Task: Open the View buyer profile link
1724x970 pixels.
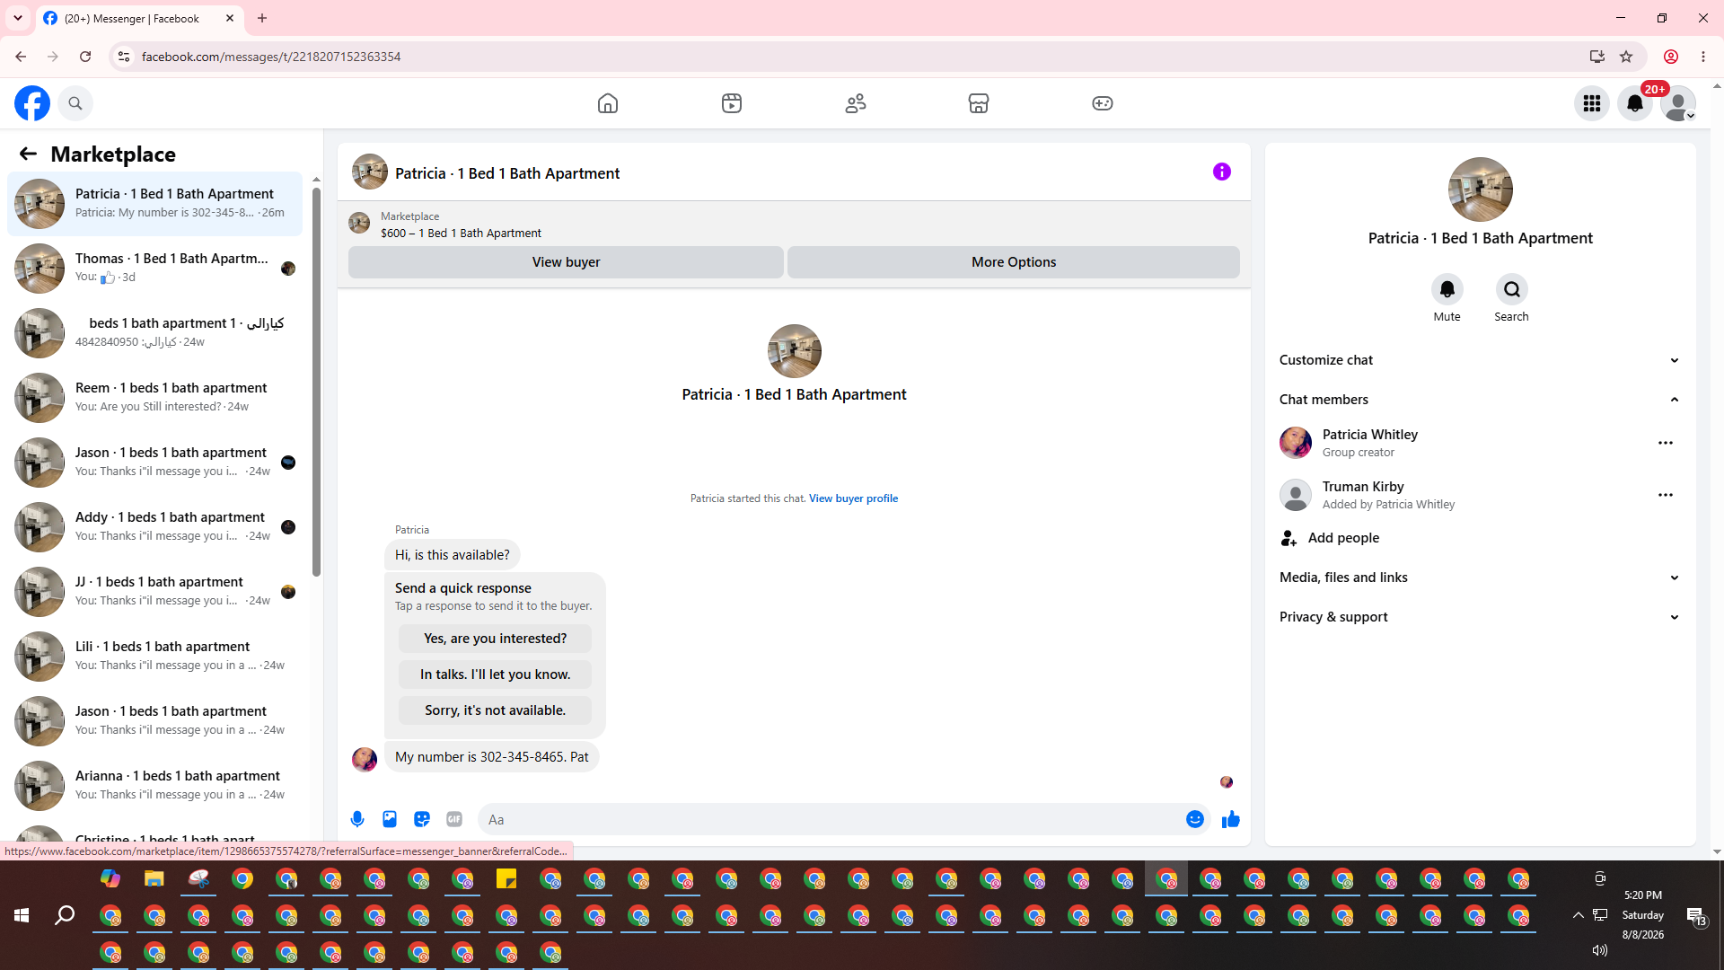Action: [853, 498]
